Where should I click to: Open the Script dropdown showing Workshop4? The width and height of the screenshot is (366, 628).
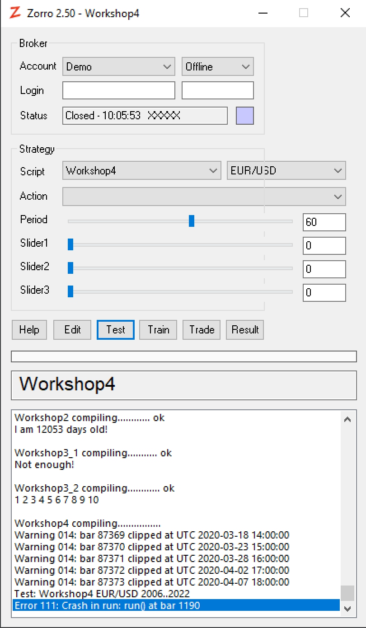[x=141, y=171]
